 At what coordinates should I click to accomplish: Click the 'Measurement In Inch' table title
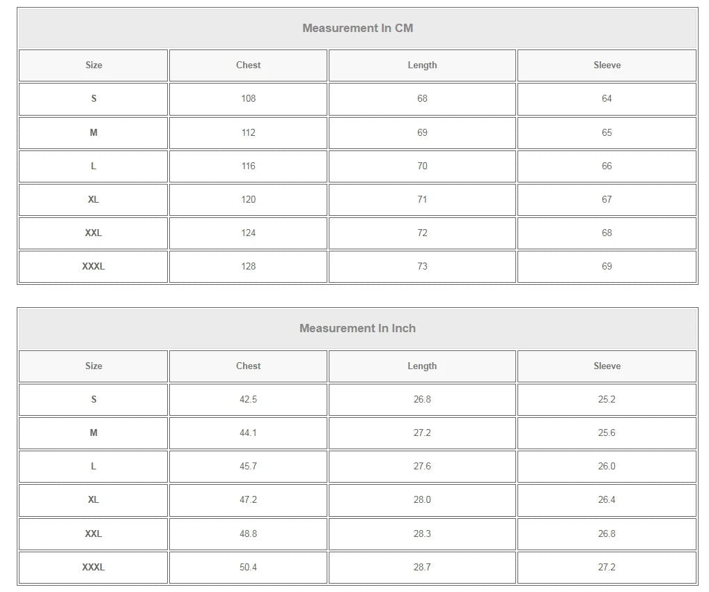[x=357, y=329]
